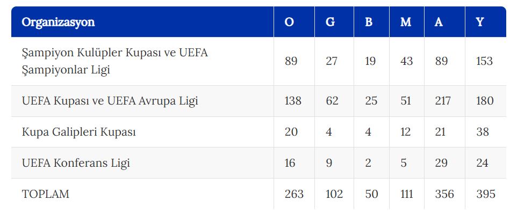The width and height of the screenshot is (510, 222).
Task: Click the Y column header
Action: [x=480, y=22]
